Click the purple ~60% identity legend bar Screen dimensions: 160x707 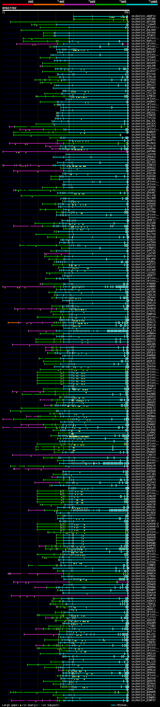coord(80,5)
